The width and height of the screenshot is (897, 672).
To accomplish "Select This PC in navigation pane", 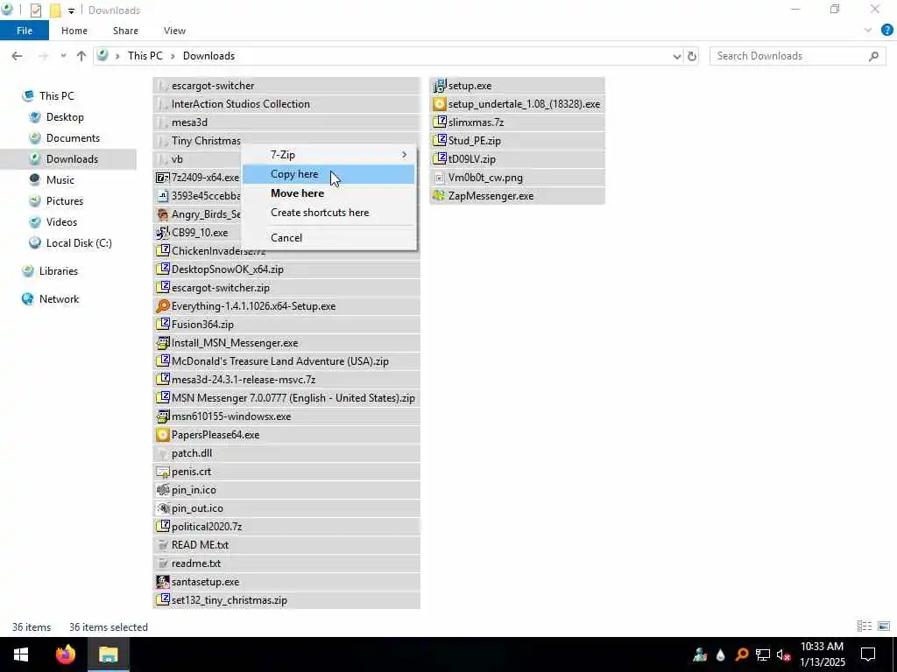I will (x=57, y=96).
